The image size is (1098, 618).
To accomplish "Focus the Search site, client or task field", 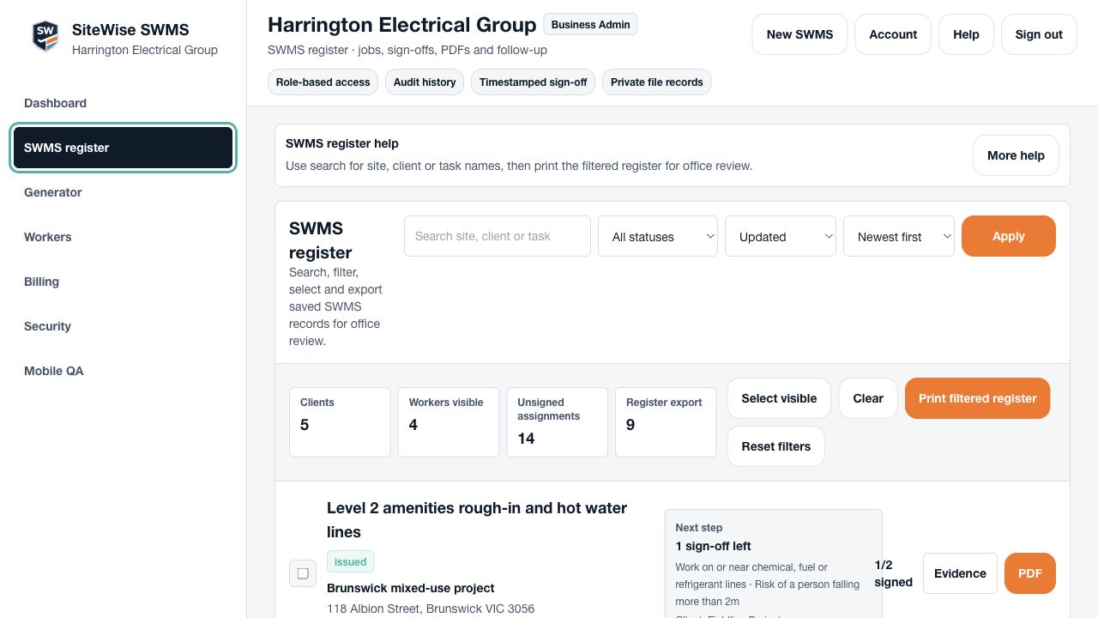I will (498, 236).
